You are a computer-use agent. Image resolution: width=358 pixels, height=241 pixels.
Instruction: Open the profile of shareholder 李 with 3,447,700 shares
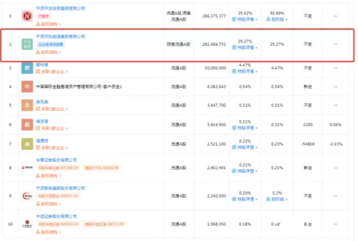point(42,102)
